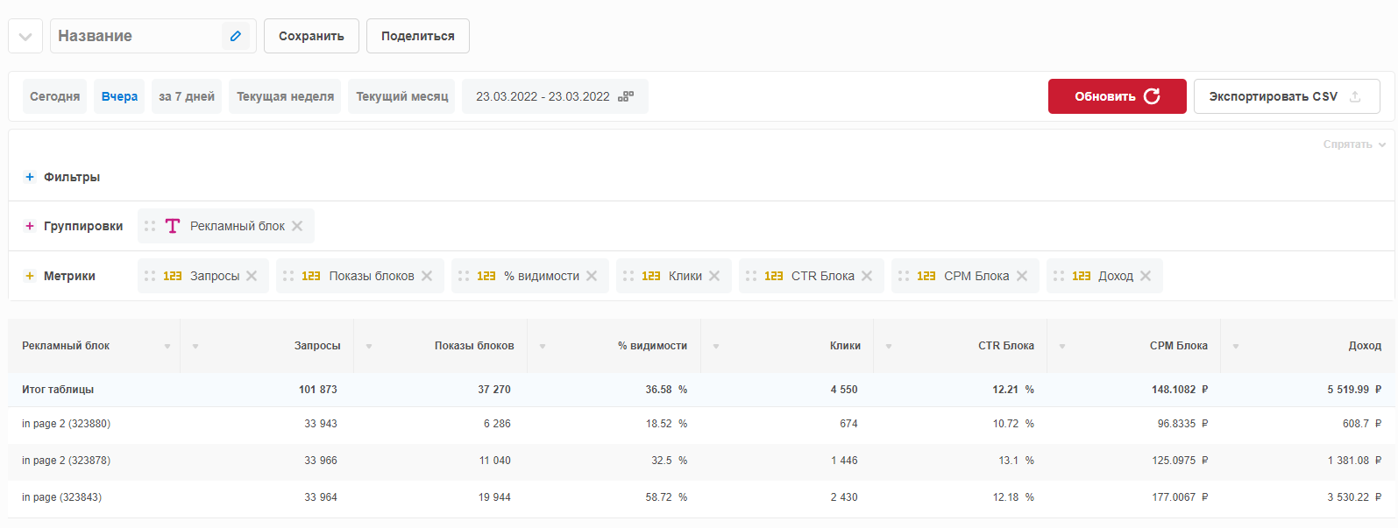
Task: Click the Экспортировать CSV button
Action: (1287, 96)
